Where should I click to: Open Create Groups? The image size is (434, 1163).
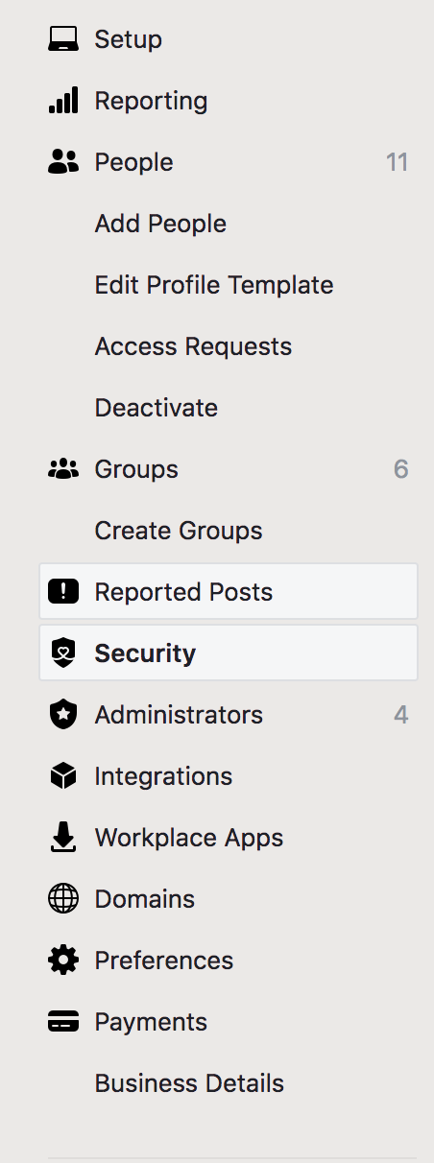pos(179,531)
